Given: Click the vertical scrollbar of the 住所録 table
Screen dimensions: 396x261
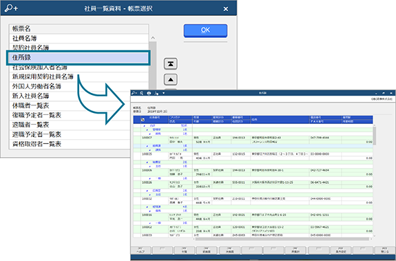Looking at the screenshot, I should point(375,136).
